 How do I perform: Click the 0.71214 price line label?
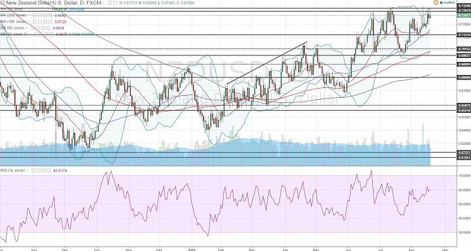point(464,35)
